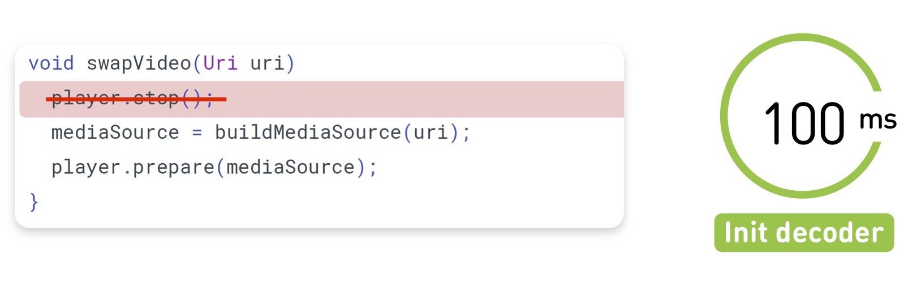Viewport: 921px width, 282px height.
Task: Click the buildMediaSource method call
Action: pos(307,133)
